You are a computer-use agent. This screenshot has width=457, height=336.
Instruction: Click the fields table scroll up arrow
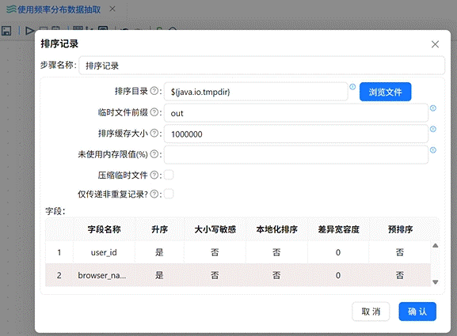click(x=435, y=246)
